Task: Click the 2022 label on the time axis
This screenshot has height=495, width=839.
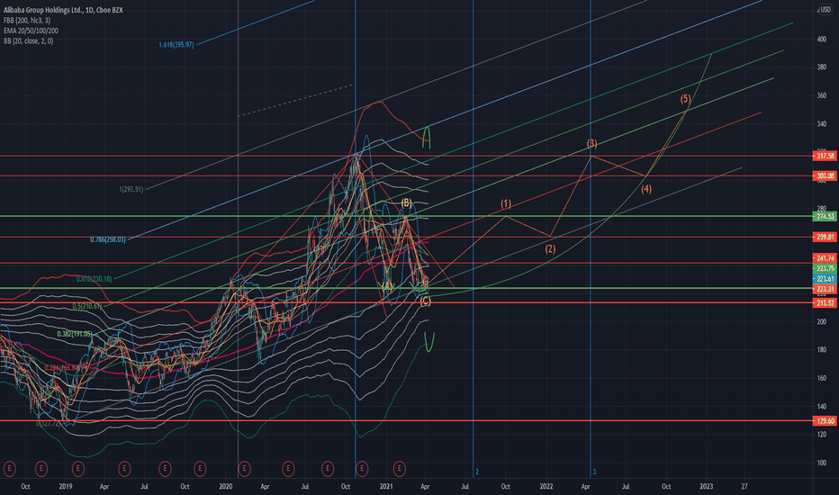Action: (546, 486)
